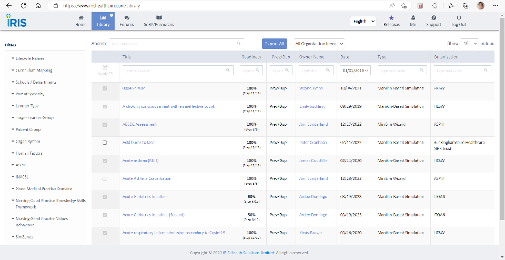The image size is (505, 260).
Task: Open Acute Asthma Exacerbation link
Action: pyautogui.click(x=147, y=178)
